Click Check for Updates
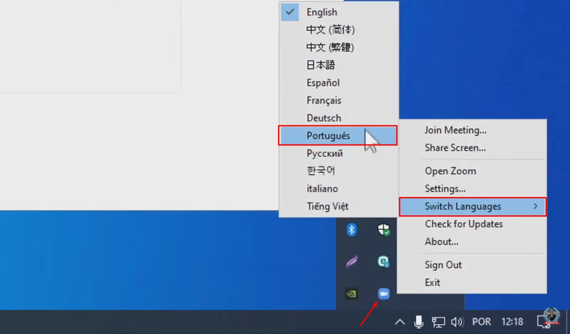Viewport: 570px width, 334px height. click(464, 224)
